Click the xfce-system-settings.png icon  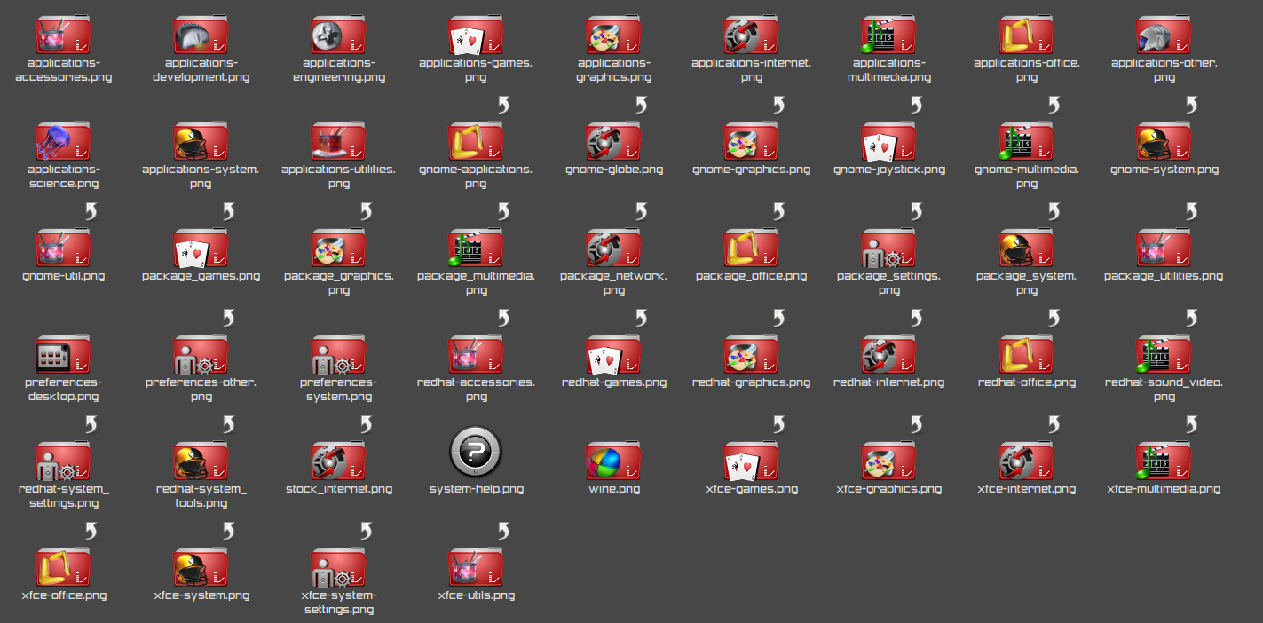point(338,568)
